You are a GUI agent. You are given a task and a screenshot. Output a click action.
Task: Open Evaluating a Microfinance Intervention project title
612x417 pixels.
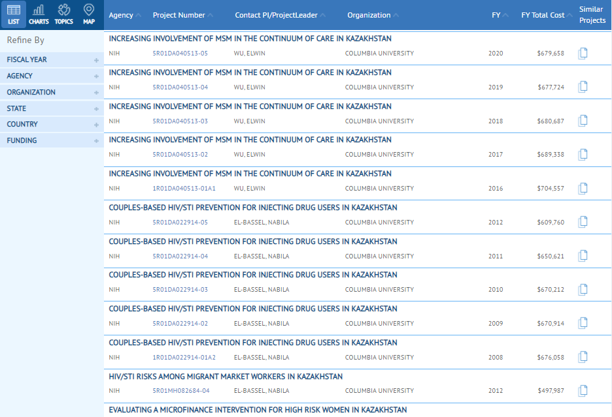[x=258, y=410]
